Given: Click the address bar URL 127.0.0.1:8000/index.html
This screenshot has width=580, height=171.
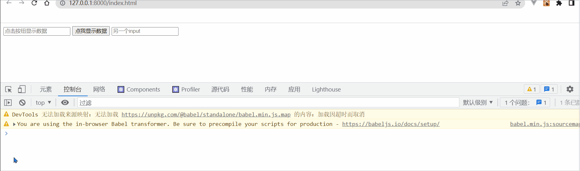Looking at the screenshot, I should click(103, 3).
